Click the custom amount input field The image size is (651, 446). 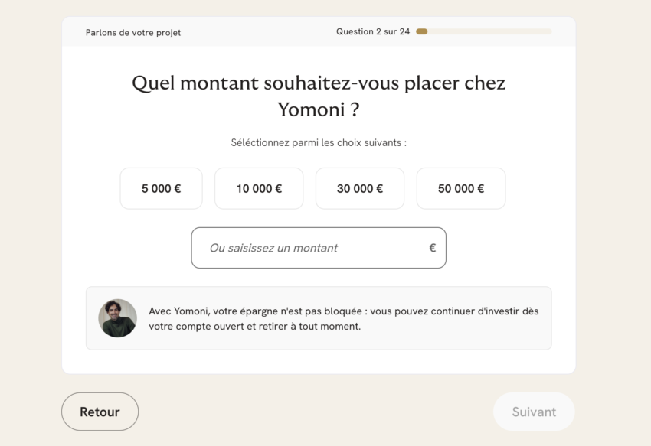pos(306,248)
